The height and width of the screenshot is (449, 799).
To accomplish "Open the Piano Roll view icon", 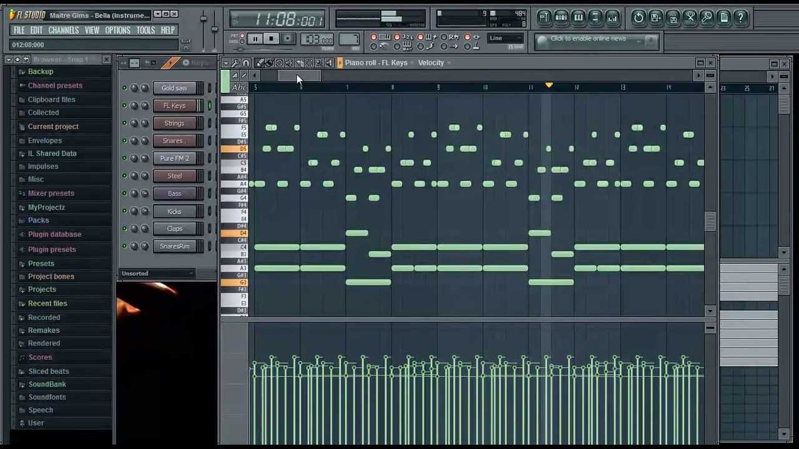I will (x=578, y=17).
